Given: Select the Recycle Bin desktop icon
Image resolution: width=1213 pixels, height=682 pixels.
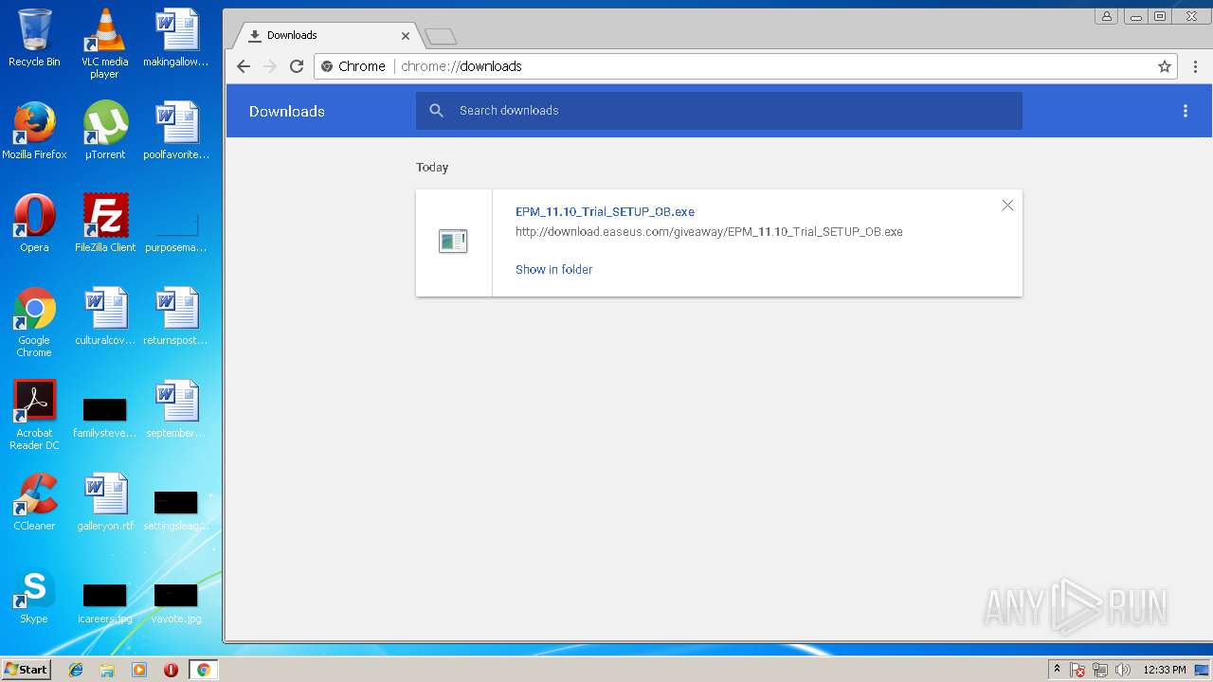Looking at the screenshot, I should pyautogui.click(x=34, y=38).
